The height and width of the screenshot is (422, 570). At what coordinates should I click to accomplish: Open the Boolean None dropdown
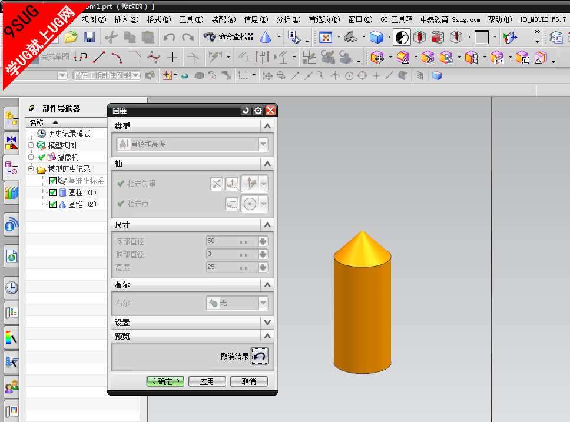pos(237,303)
